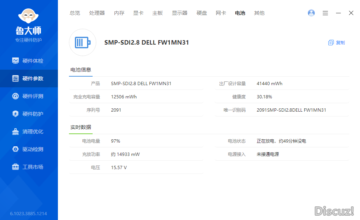Image resolution: width=360 pixels, height=220 pixels.
Task: Click the 复制 copy link
Action: click(340, 43)
